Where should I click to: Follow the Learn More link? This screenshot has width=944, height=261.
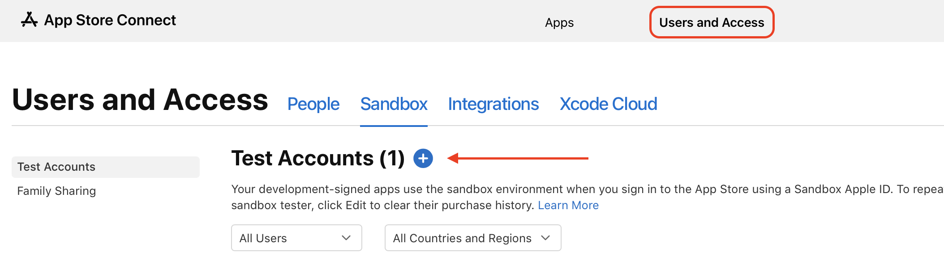coord(568,205)
